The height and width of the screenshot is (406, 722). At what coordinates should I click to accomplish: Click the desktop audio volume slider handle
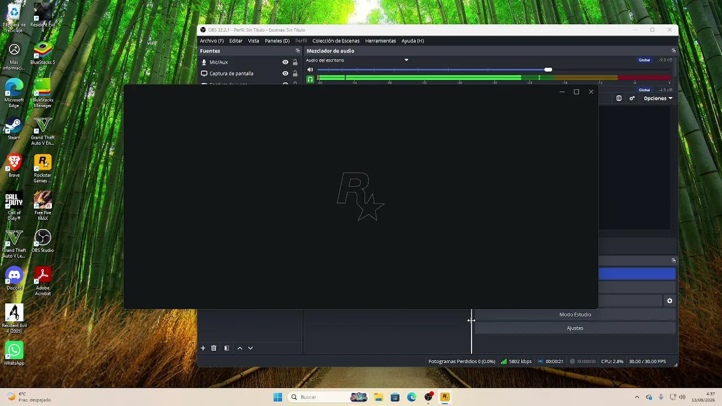click(548, 69)
